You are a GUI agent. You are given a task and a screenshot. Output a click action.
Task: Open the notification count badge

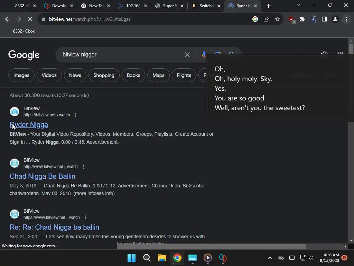(x=344, y=258)
